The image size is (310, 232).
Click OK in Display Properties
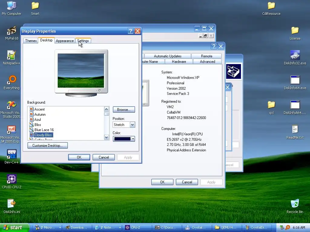(x=79, y=157)
